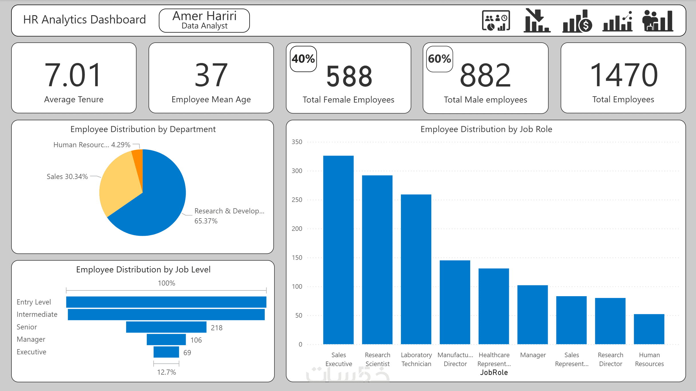The image size is (696, 391).
Task: Click the Senior funnel bar
Action: [x=166, y=327]
